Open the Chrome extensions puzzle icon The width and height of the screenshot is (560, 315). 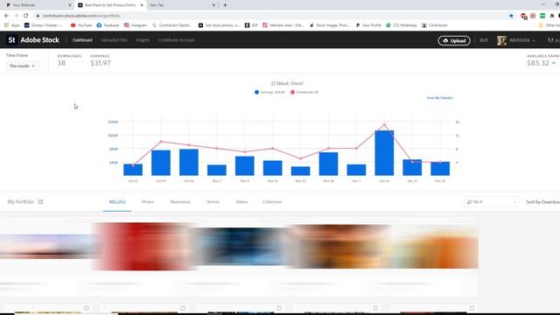[552, 16]
